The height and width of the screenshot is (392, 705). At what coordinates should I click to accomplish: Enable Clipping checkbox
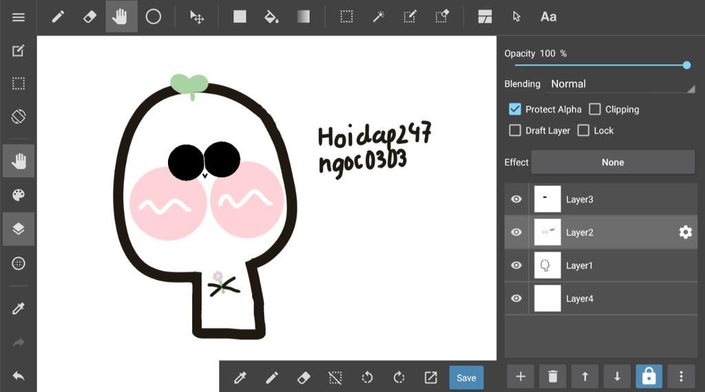click(x=595, y=109)
